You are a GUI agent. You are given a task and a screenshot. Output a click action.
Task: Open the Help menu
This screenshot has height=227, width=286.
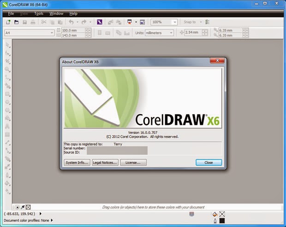coord(73,13)
